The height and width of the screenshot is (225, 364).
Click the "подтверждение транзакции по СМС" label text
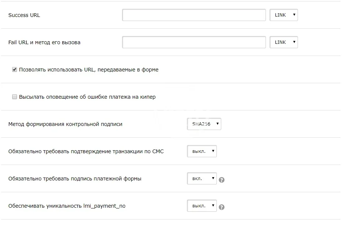pyautogui.click(x=118, y=151)
